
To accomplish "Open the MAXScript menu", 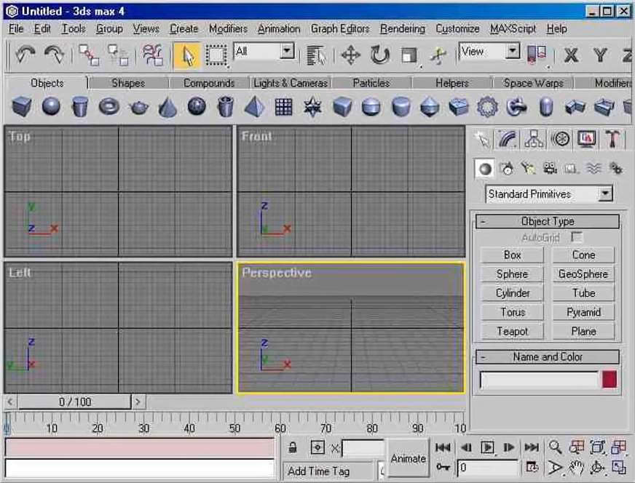I will [513, 28].
